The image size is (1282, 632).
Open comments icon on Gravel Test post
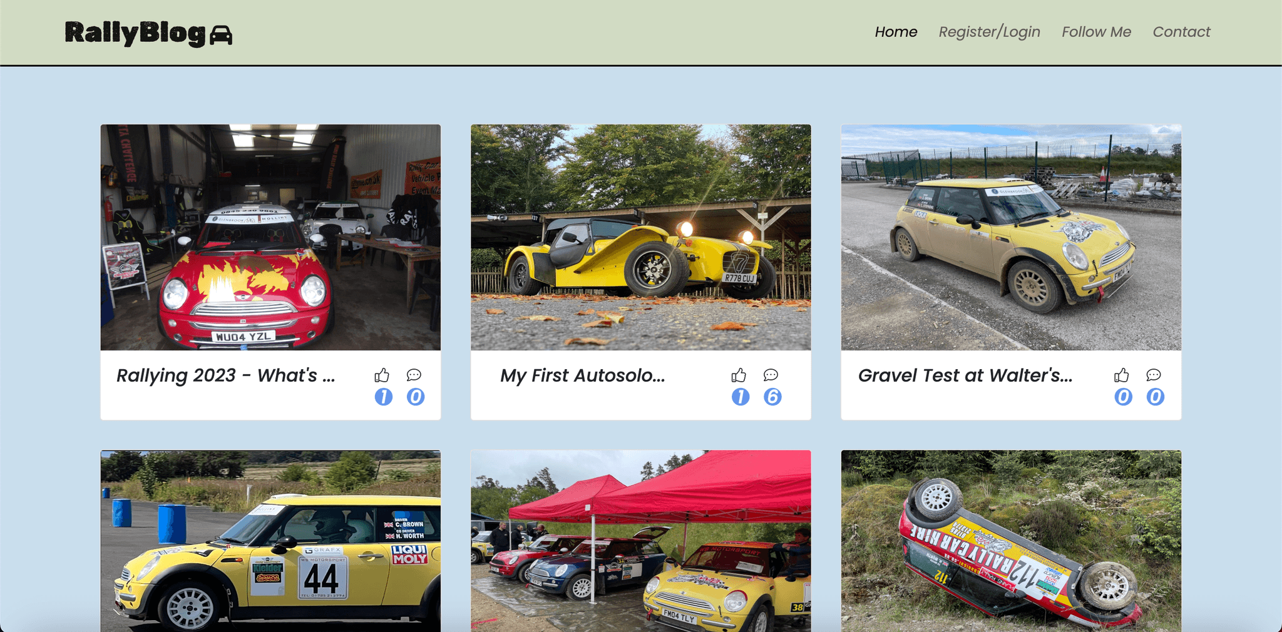1153,375
